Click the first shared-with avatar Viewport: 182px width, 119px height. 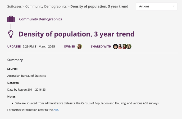tap(115, 46)
